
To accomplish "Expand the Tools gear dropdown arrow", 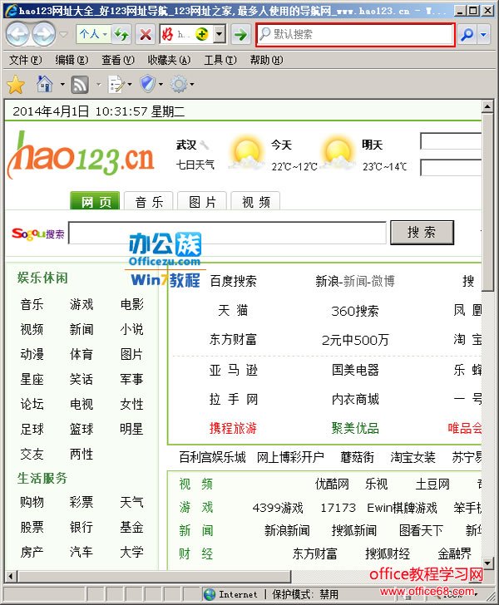I will coord(191,84).
